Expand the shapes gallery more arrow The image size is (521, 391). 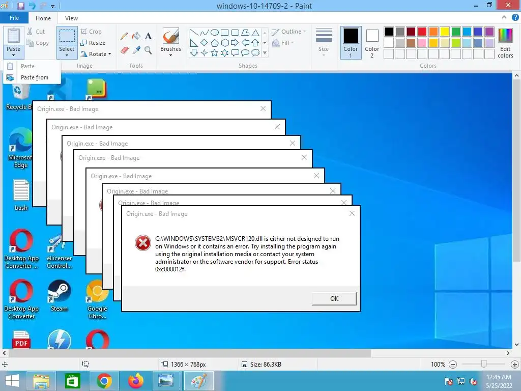click(265, 52)
